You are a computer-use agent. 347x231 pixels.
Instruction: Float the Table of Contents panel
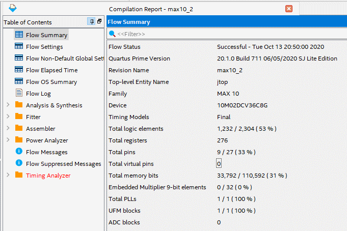click(99, 22)
